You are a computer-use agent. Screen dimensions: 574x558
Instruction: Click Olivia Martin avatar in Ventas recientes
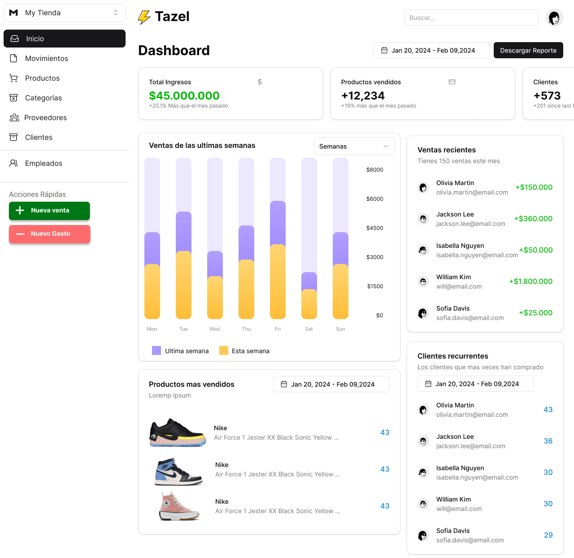point(423,187)
